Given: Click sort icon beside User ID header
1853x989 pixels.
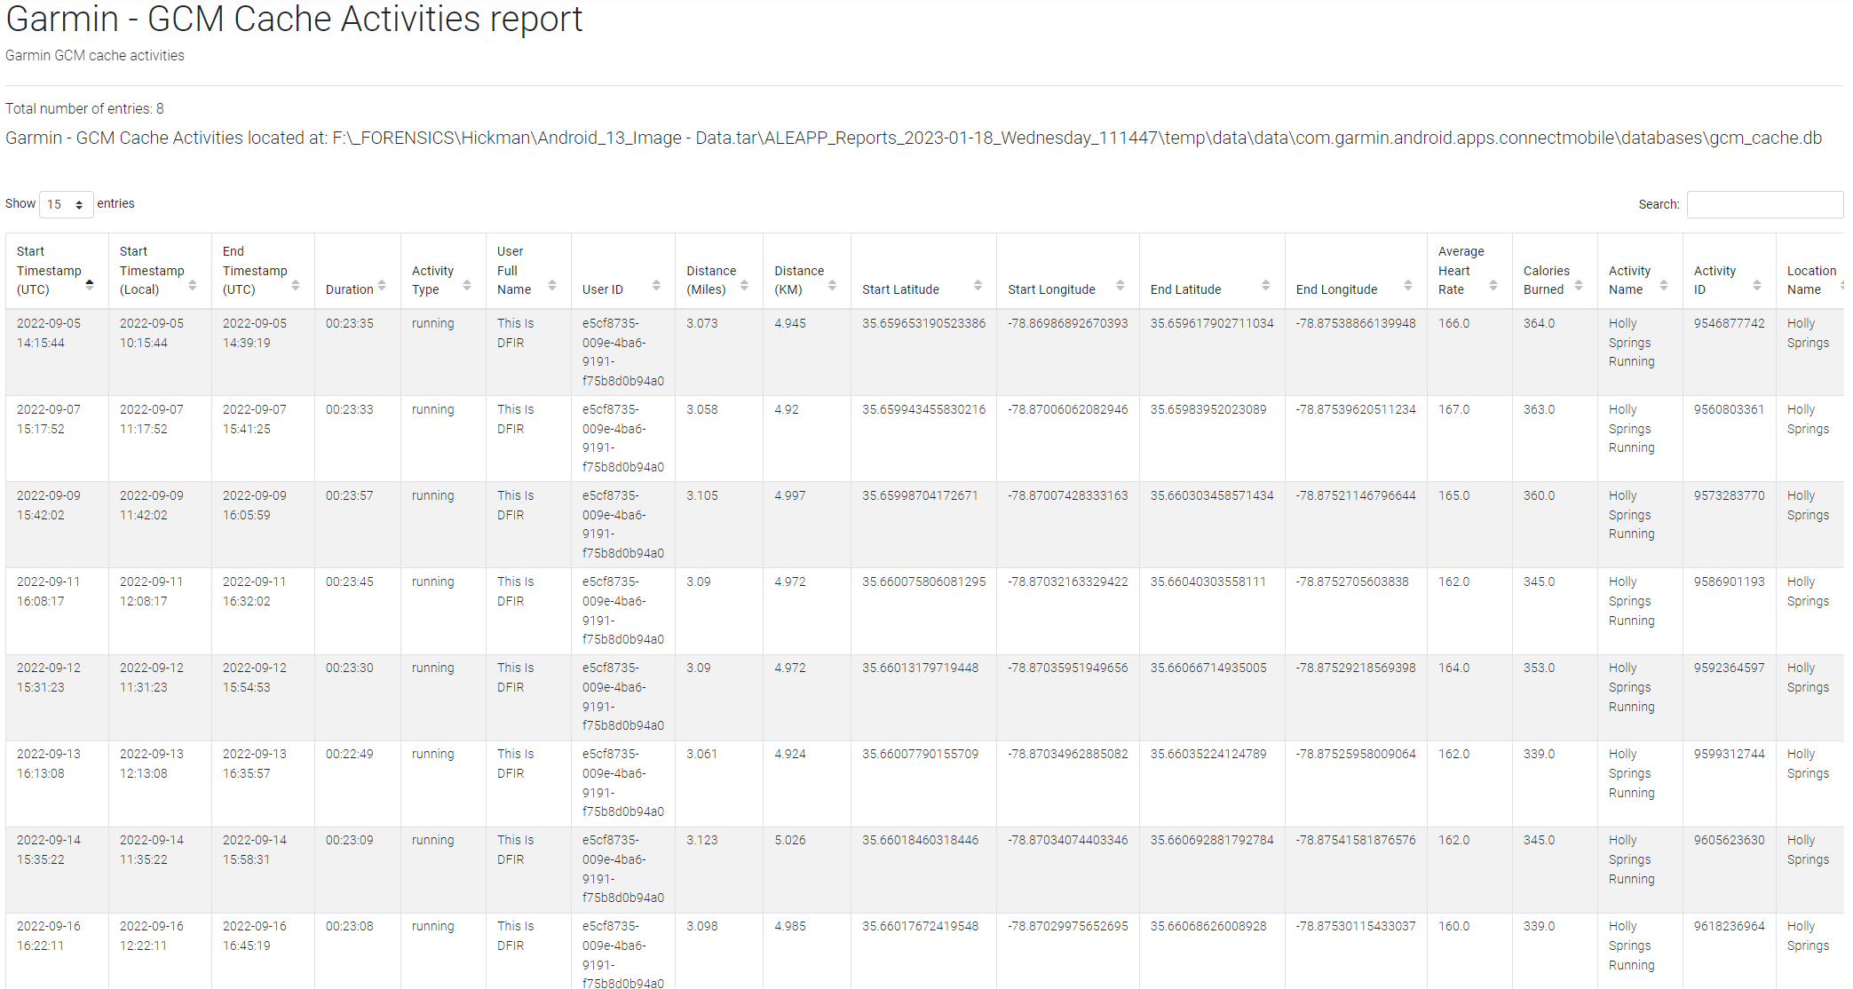Looking at the screenshot, I should click(656, 285).
